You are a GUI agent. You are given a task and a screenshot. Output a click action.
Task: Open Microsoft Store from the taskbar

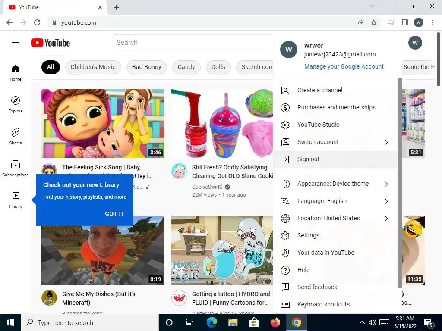coord(254,322)
